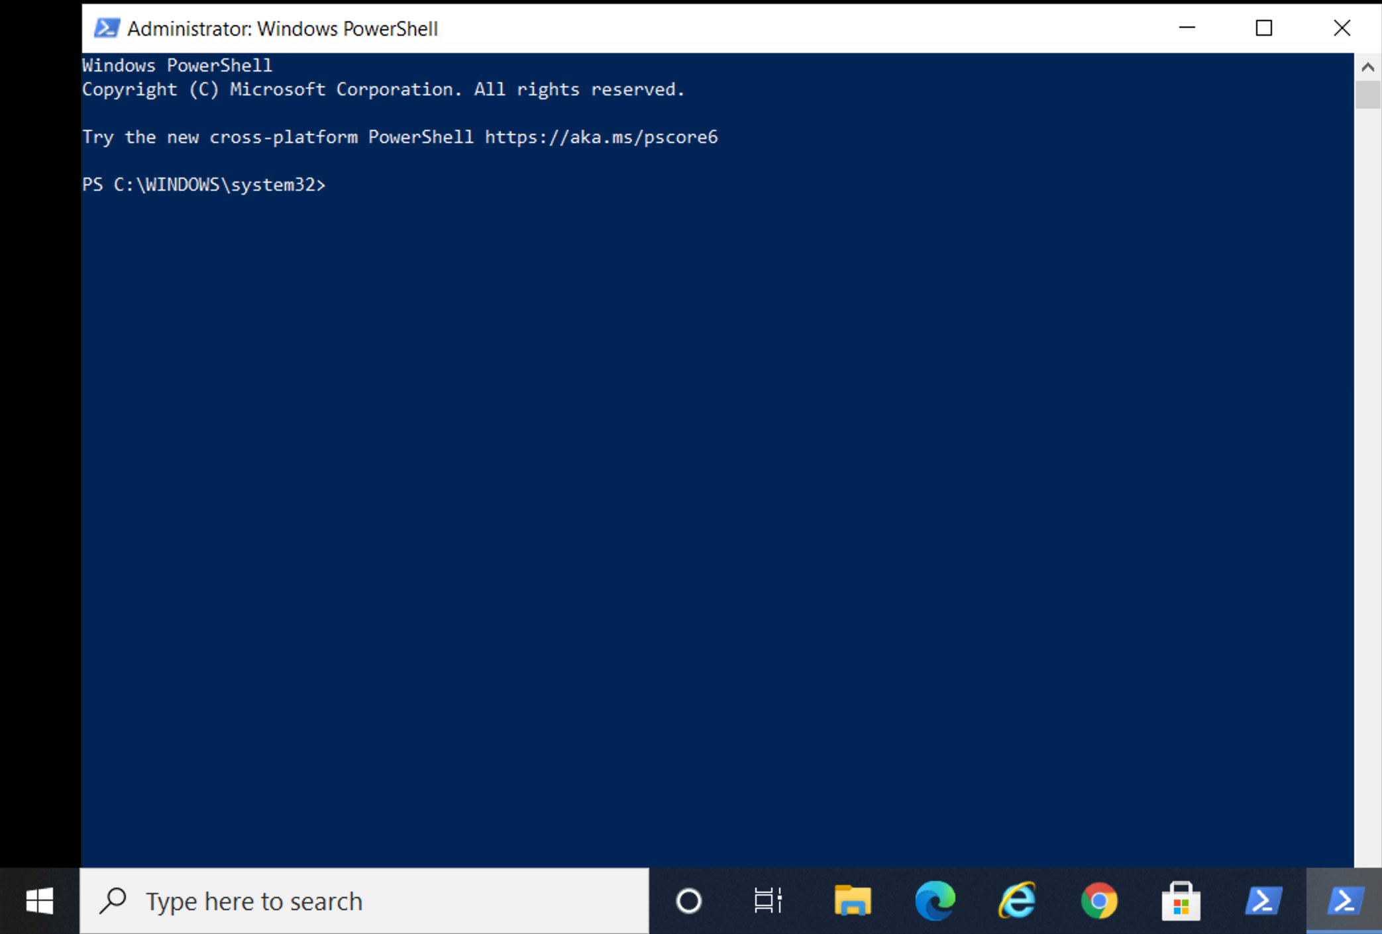Open the Windows Start menu
1382x934 pixels.
(40, 901)
